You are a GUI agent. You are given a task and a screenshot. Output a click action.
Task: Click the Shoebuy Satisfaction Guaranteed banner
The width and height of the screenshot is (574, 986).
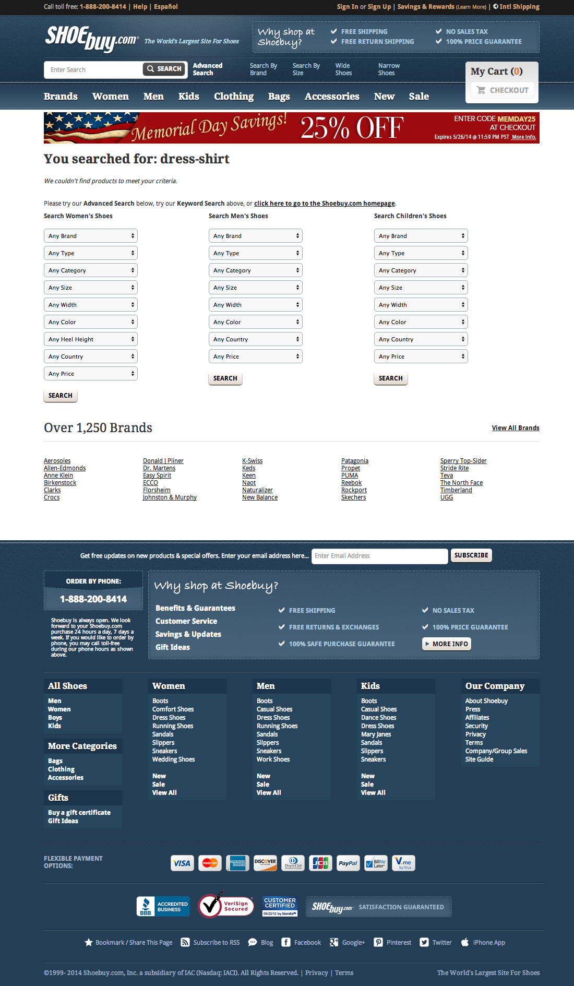tap(379, 907)
